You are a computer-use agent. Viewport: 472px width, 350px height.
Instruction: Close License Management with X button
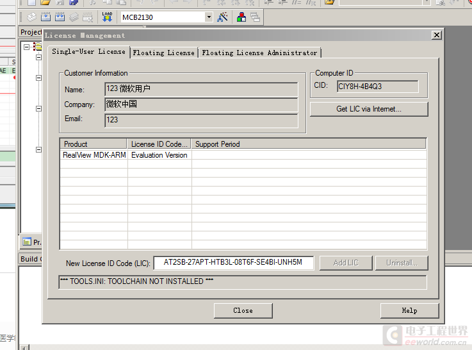pos(437,35)
